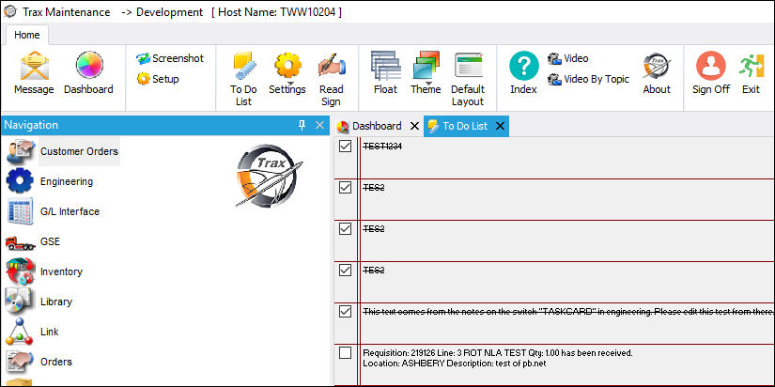Open the GSE truck module
The image size is (775, 387).
(x=33, y=241)
